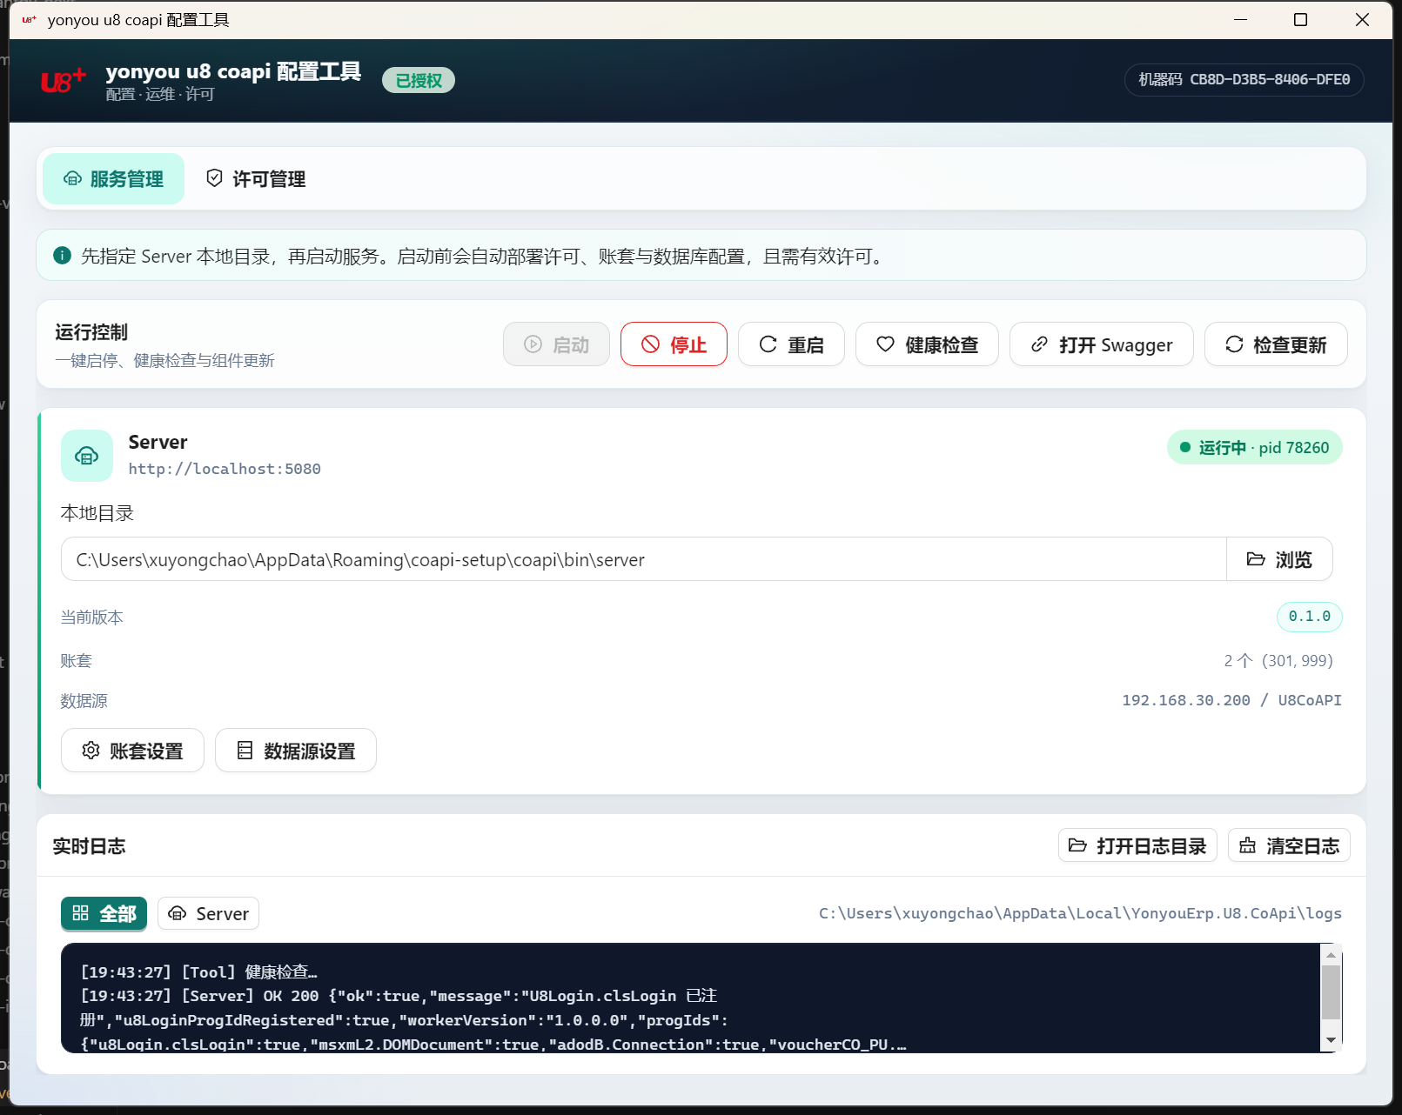Click the info icon in the hint banner
Image resolution: width=1402 pixels, height=1115 pixels.
[x=62, y=256]
